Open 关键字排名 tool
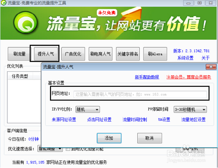Image resolution: width=218 pixels, height=168 pixels. 128,54
